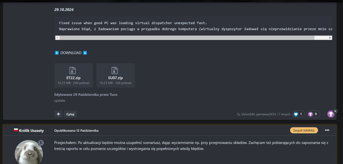This screenshot has width=343, height=164.
Task: Open the three-dots post options menu
Action: [327, 130]
